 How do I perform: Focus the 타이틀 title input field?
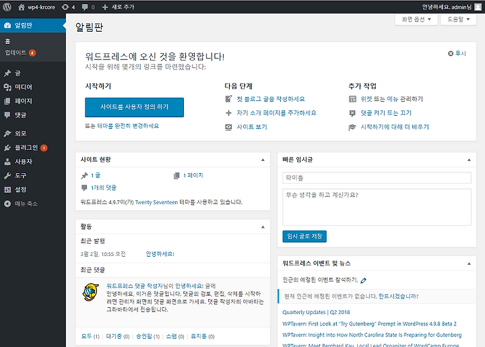(x=377, y=178)
